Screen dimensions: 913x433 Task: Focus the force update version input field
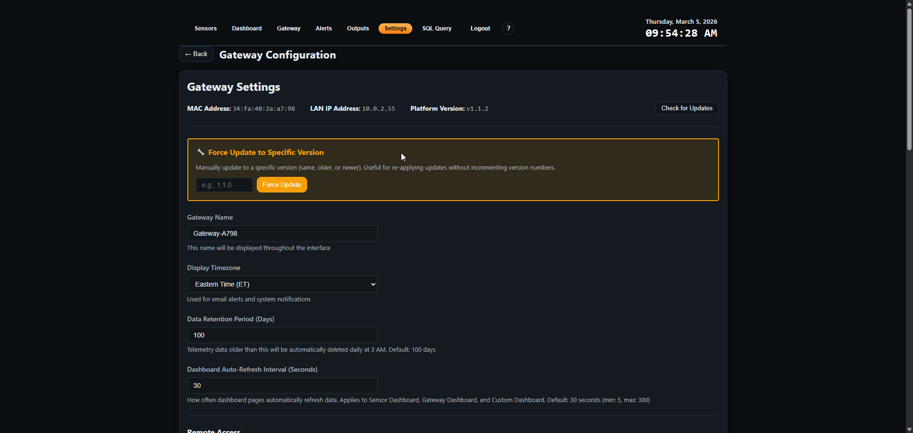click(x=224, y=185)
